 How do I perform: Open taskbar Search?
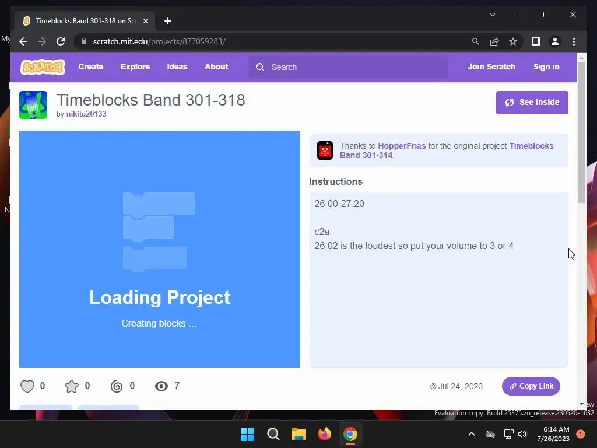pos(273,434)
